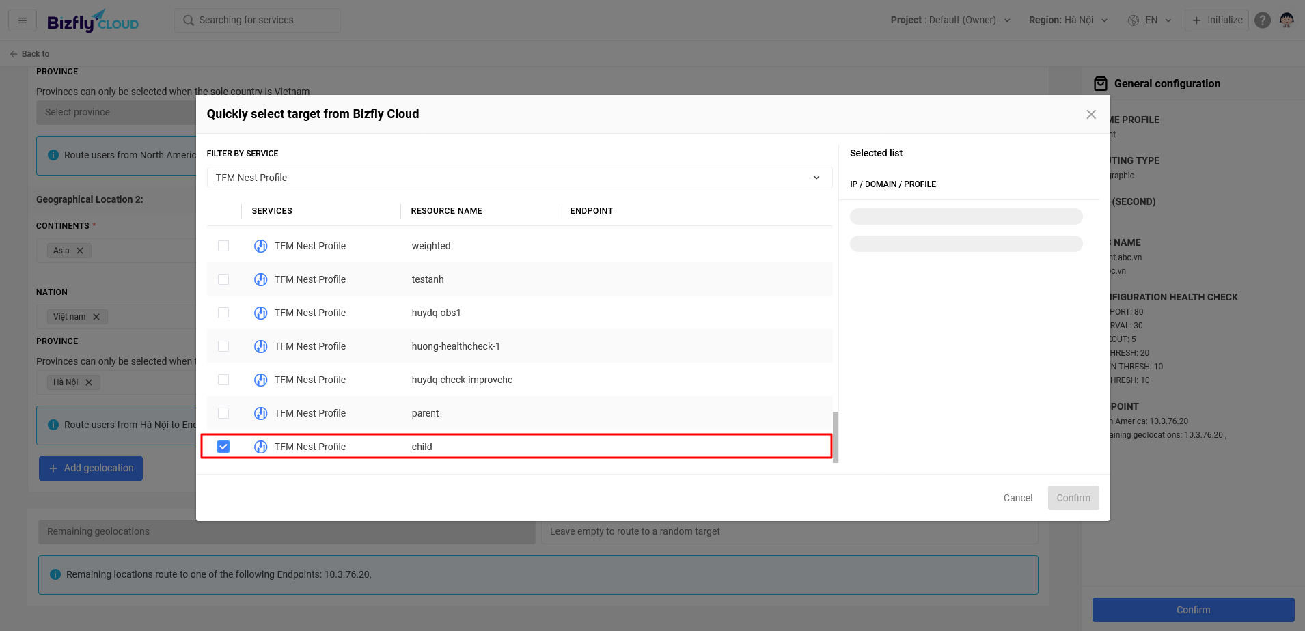Click the services list scrollbar

click(x=836, y=437)
